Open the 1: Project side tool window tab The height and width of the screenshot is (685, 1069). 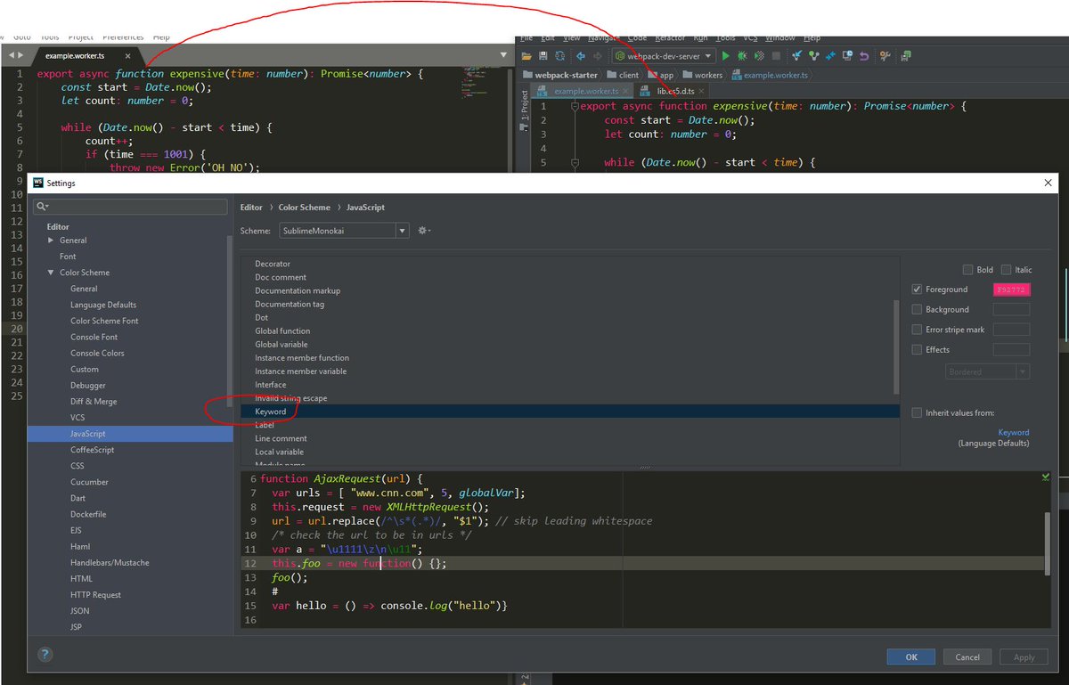point(523,104)
